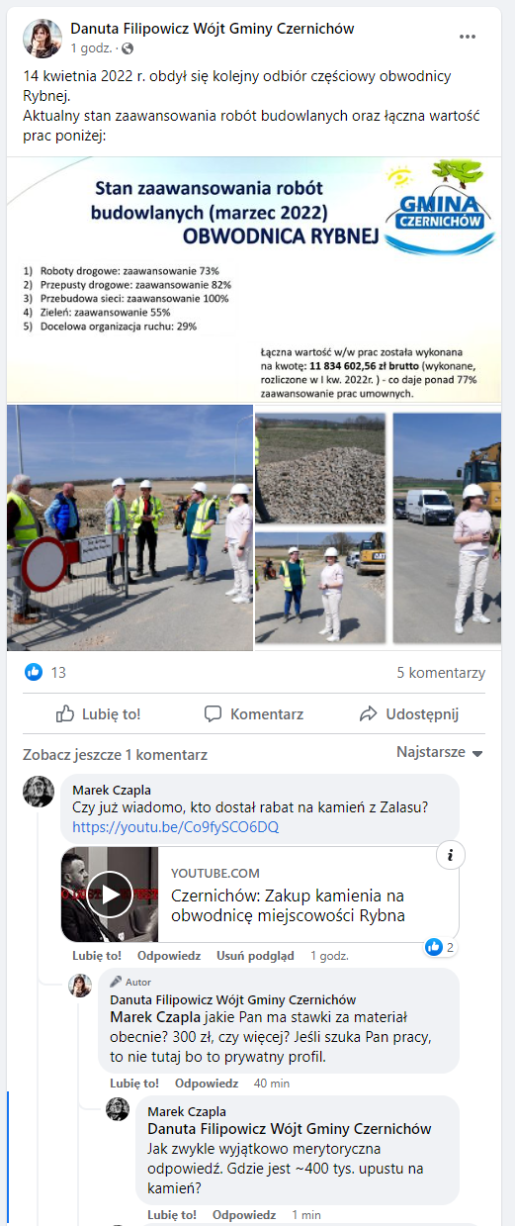Click the Komentarz action button

(x=254, y=713)
